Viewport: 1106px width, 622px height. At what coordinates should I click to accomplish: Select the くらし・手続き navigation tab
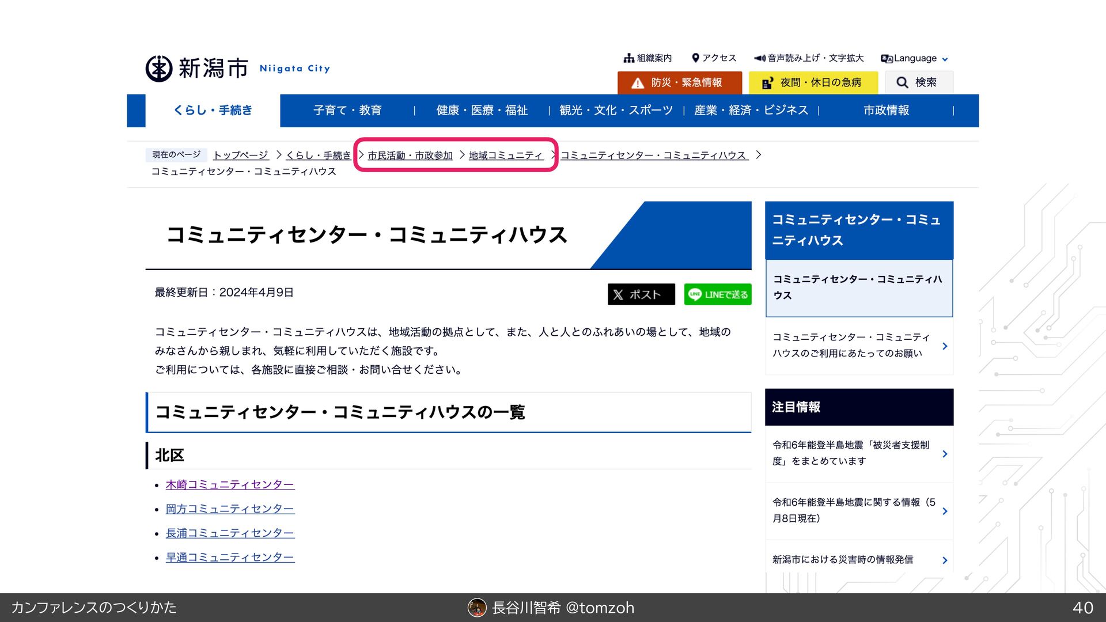tap(213, 110)
